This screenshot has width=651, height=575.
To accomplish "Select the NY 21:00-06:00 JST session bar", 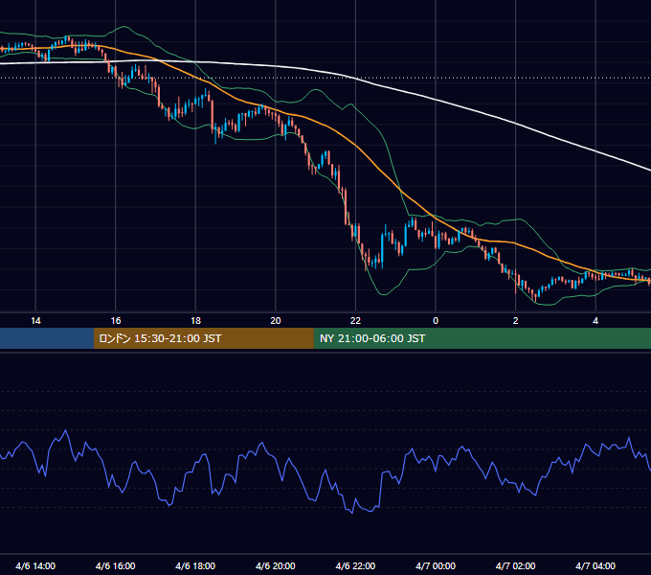I will (482, 338).
